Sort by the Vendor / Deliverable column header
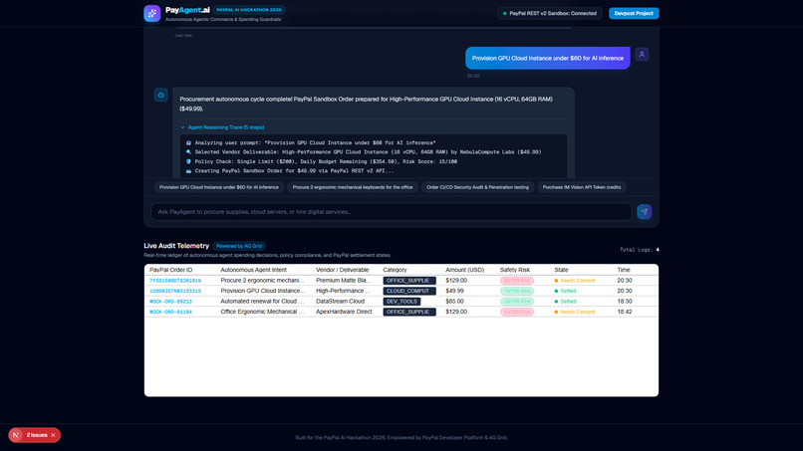 click(342, 270)
